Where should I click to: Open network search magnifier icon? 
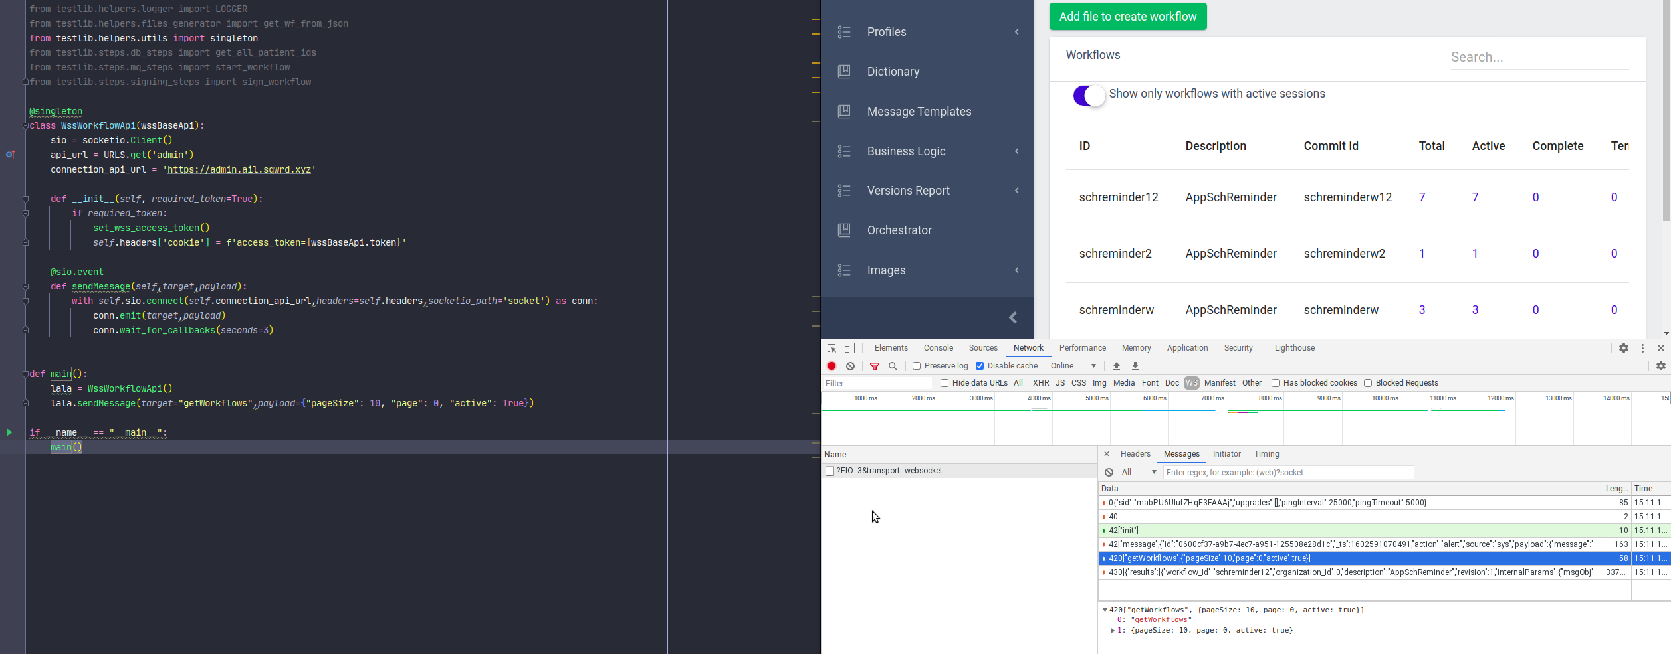click(893, 366)
